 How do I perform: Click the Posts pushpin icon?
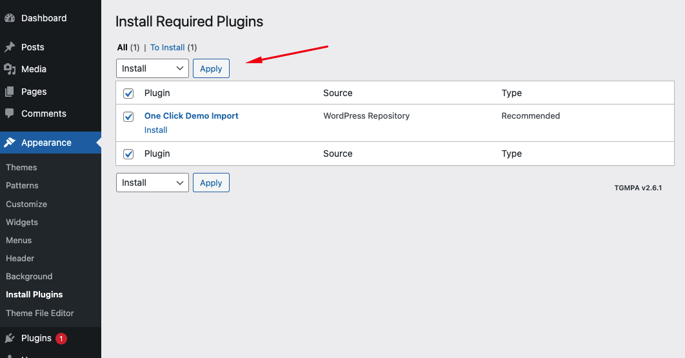click(x=10, y=47)
